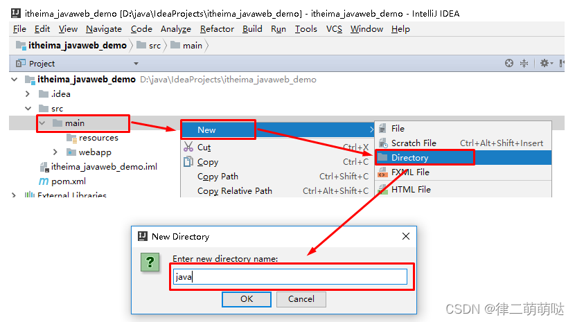The image size is (575, 322).
Task: Click the Project view icon in panel header
Action: 21,64
